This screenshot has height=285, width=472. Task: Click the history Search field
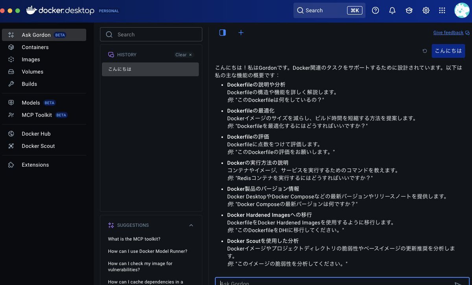pyautogui.click(x=151, y=35)
